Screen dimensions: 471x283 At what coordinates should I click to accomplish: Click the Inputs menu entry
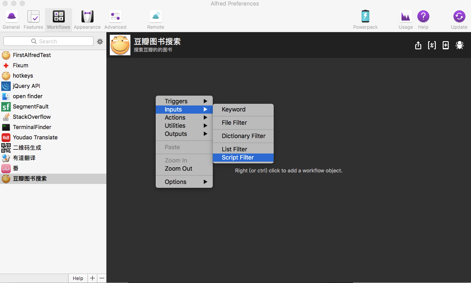coord(184,109)
